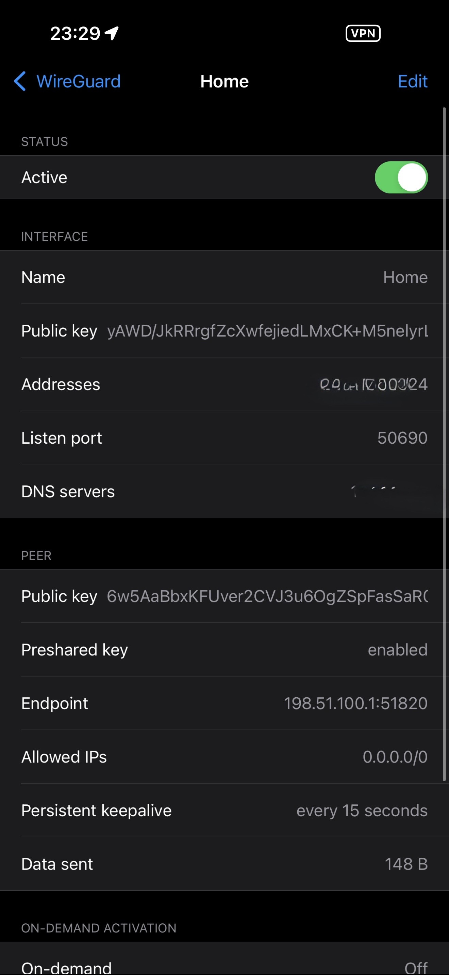Select the Allowed IPs row
The width and height of the screenshot is (449, 975).
[x=224, y=757]
